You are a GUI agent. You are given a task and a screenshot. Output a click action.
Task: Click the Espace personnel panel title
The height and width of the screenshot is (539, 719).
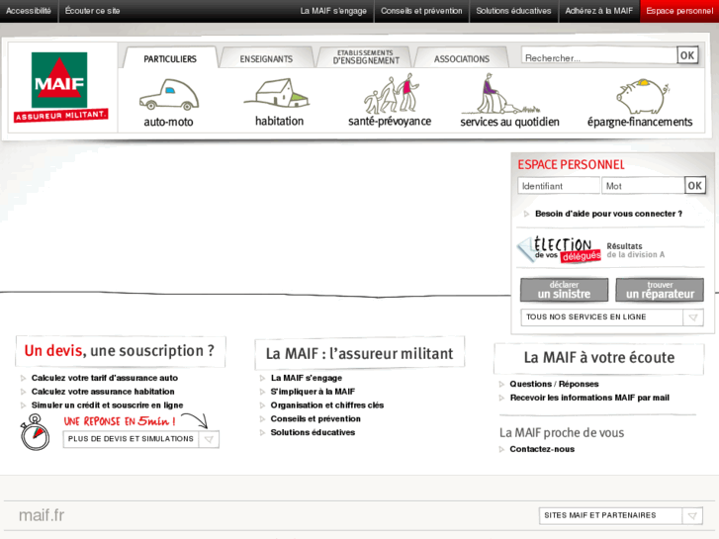(571, 165)
